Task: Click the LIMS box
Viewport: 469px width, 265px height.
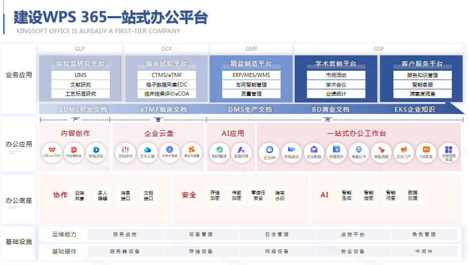Action: [x=81, y=75]
